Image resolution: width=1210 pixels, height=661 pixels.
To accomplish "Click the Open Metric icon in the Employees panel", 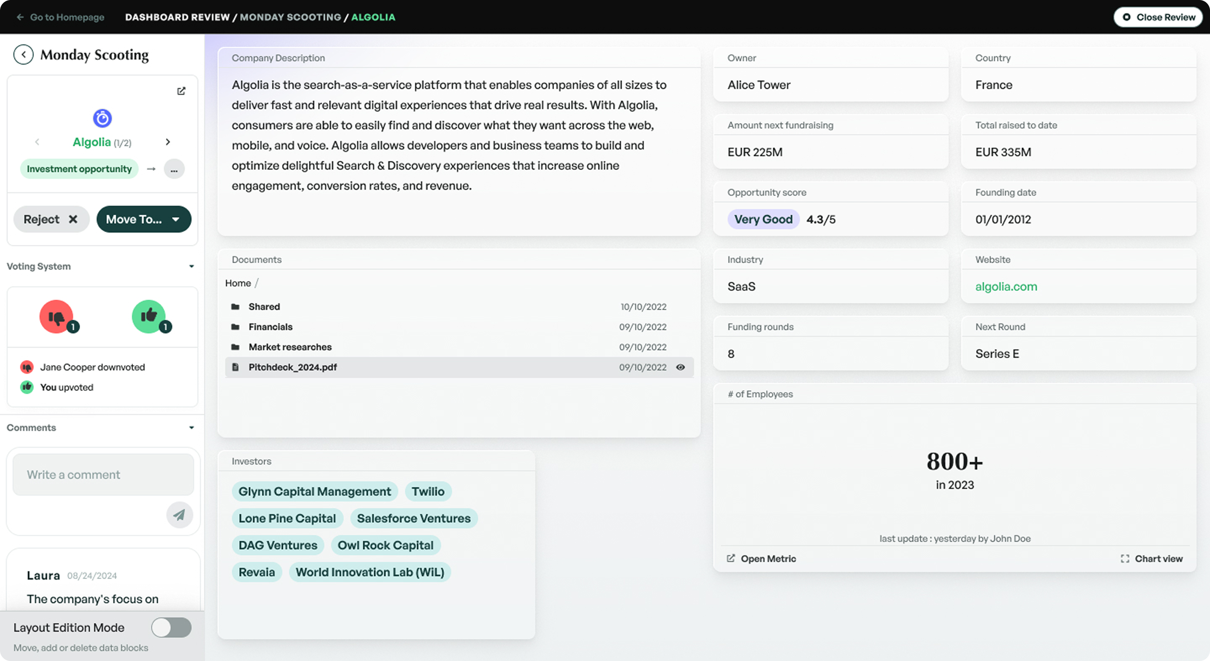I will point(731,558).
